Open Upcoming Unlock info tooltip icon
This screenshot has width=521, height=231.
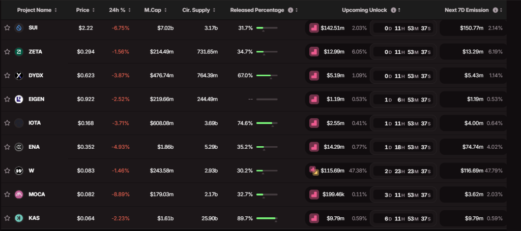point(393,10)
